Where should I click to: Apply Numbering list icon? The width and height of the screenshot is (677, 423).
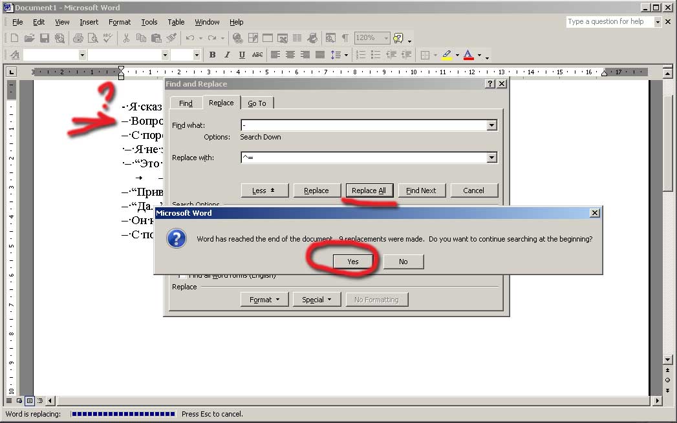[x=361, y=55]
